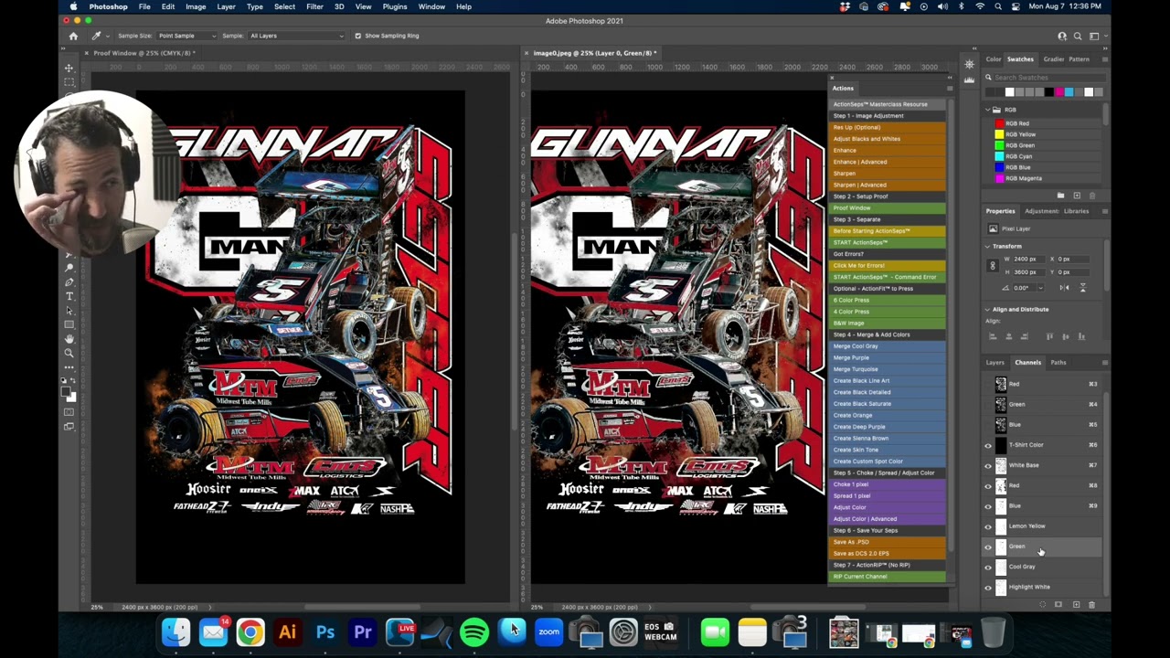This screenshot has height=658, width=1170.
Task: Collapse Align and Distribute section
Action: click(988, 309)
